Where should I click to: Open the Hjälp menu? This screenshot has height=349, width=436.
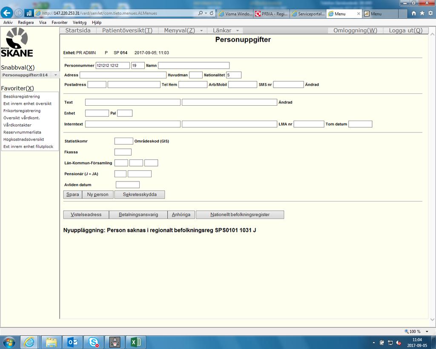click(x=97, y=22)
